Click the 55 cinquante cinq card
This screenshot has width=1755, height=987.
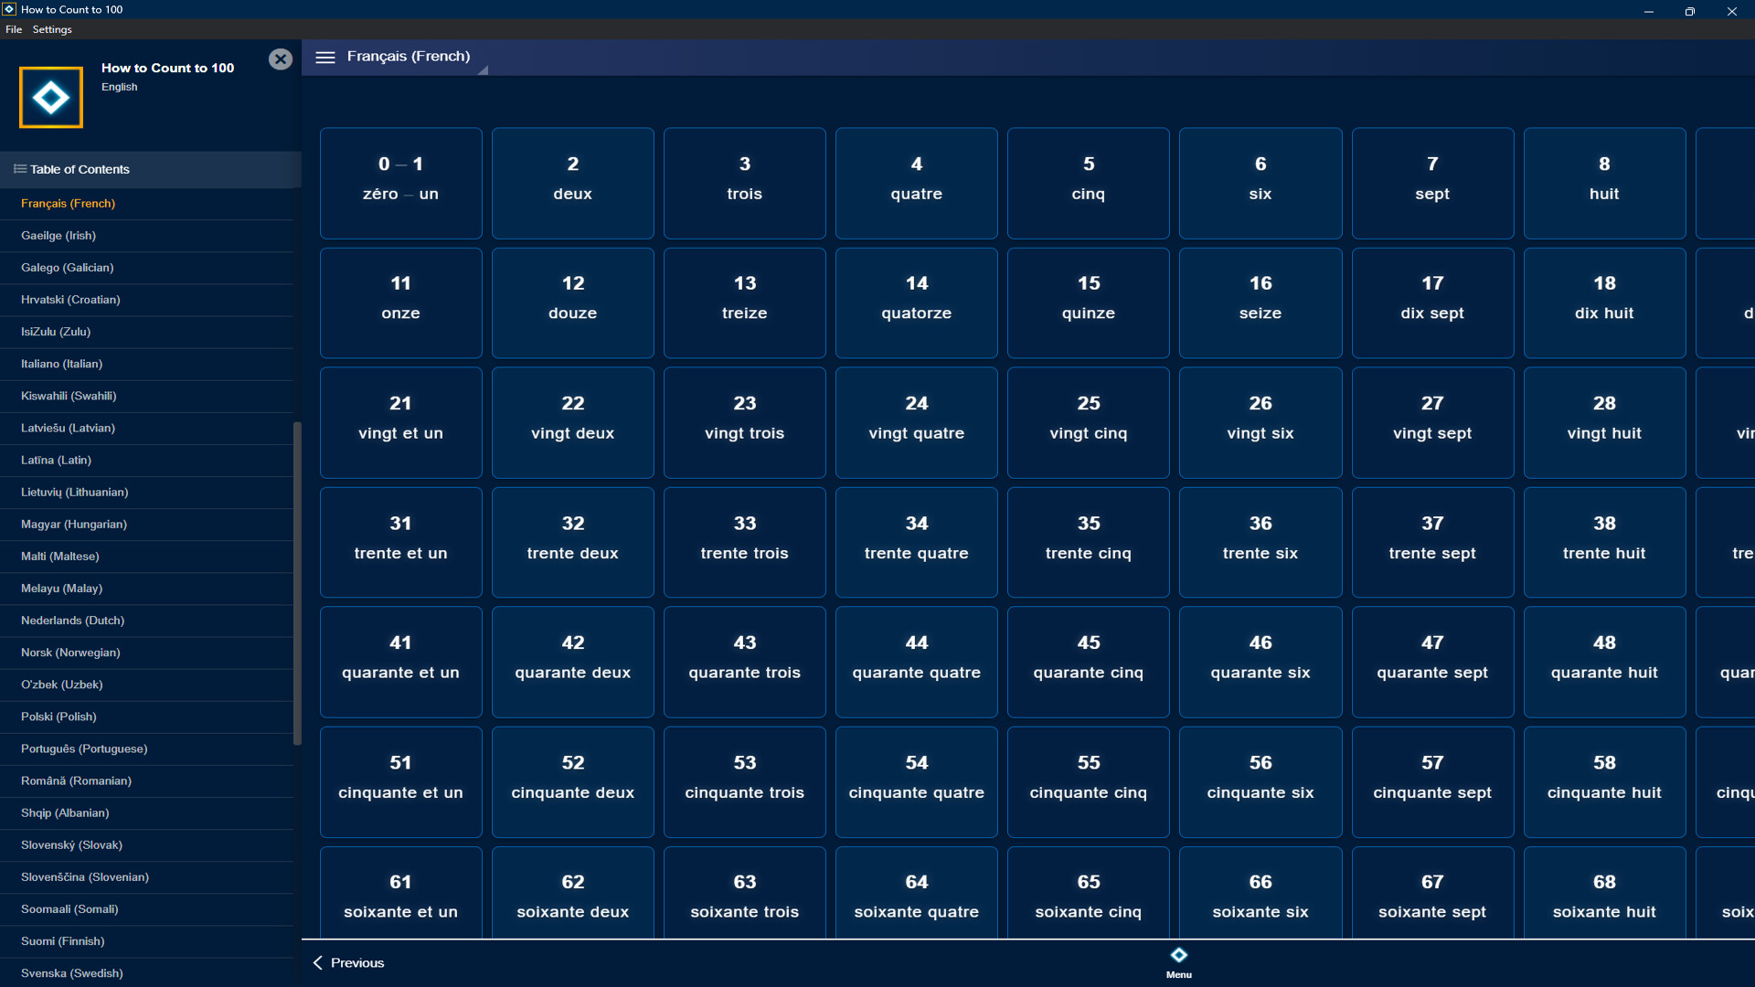click(x=1088, y=781)
